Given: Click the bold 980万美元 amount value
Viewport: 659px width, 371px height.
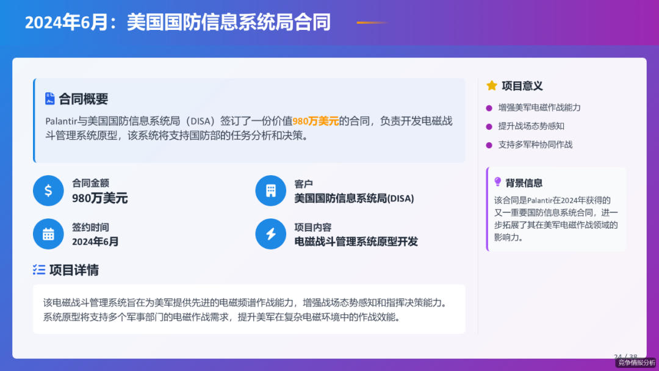Looking at the screenshot, I should 99,198.
